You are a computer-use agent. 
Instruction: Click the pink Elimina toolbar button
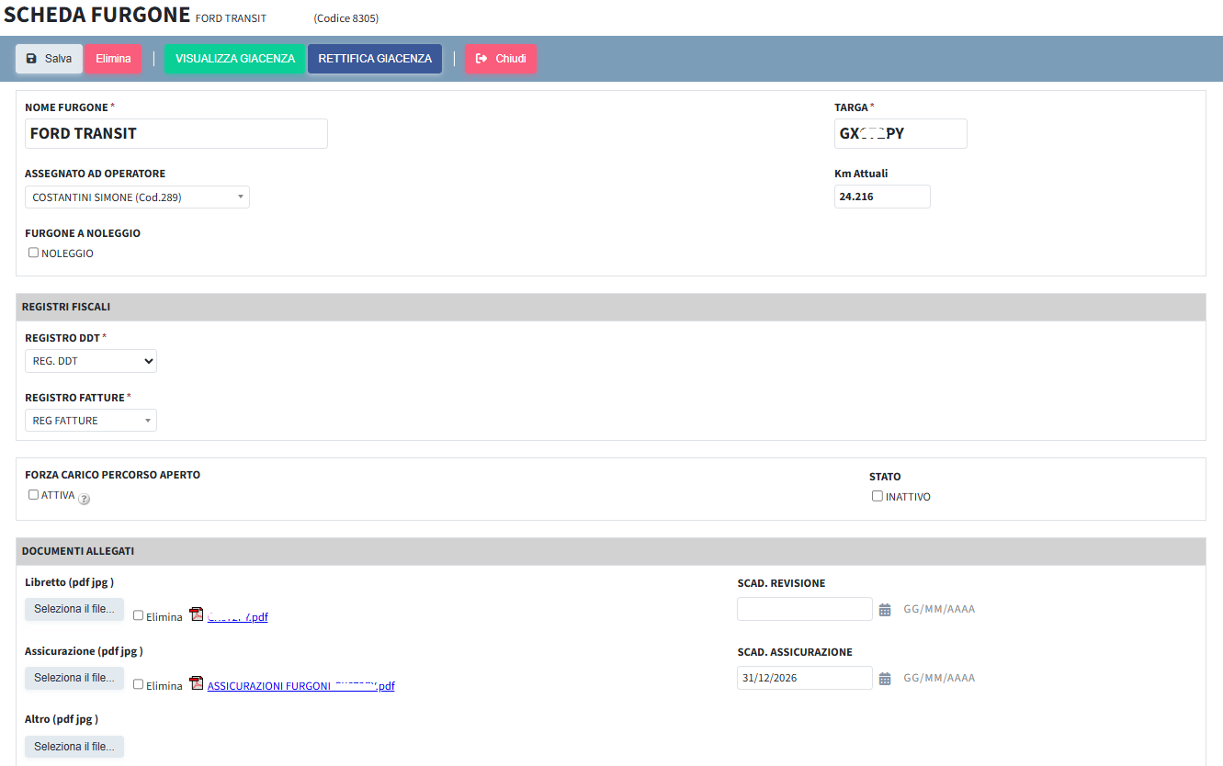coord(113,59)
